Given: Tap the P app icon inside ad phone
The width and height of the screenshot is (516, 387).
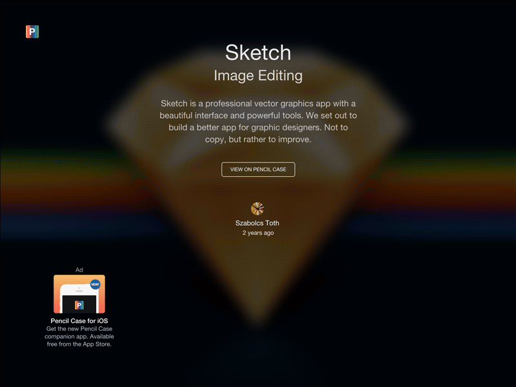Looking at the screenshot, I should [79, 305].
